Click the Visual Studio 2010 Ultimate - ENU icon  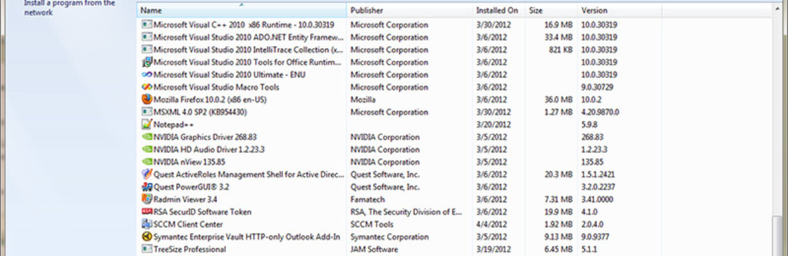point(147,75)
